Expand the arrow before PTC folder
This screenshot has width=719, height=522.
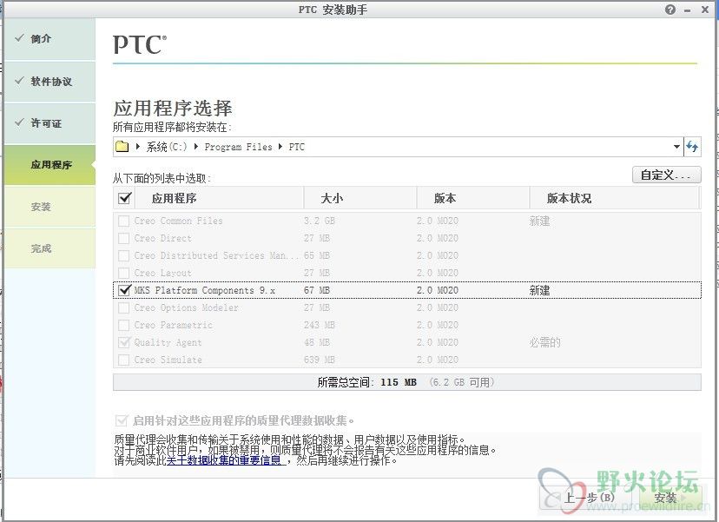click(x=280, y=147)
